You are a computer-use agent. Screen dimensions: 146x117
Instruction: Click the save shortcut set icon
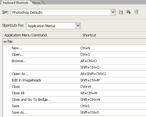(x=121, y=12)
